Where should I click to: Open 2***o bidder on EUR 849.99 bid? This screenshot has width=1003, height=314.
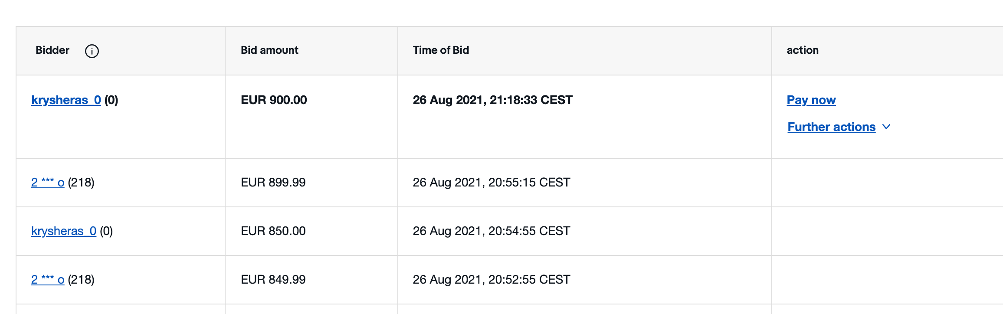48,279
